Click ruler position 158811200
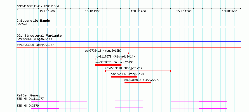 coord(47,11)
